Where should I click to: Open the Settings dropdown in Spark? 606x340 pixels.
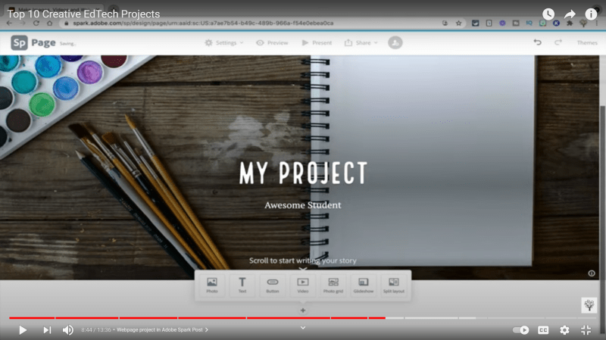[x=224, y=43]
